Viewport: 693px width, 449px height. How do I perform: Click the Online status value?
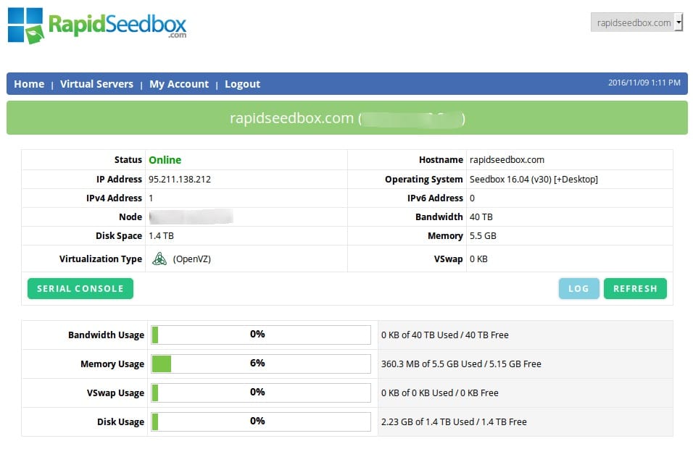tap(165, 160)
